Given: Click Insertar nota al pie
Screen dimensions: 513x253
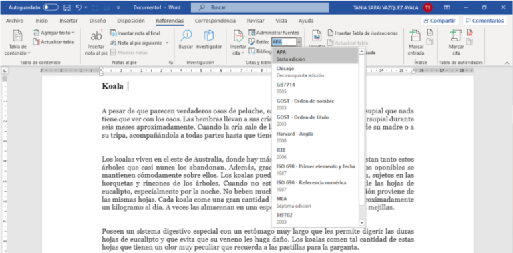Looking at the screenshot, I should [x=96, y=43].
